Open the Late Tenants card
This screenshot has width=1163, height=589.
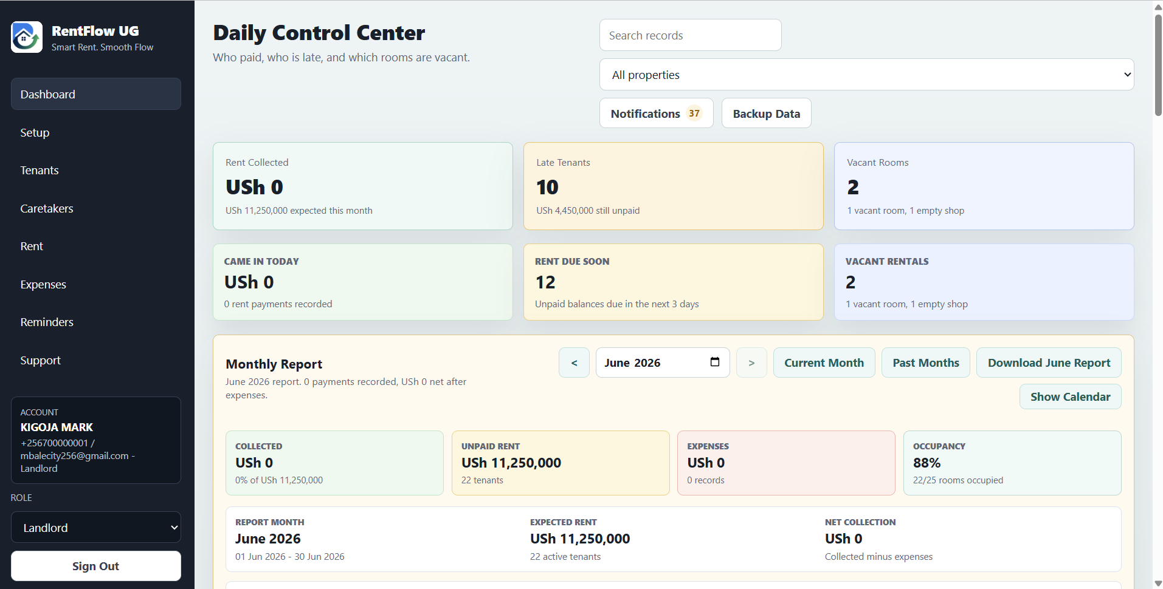[x=674, y=186]
